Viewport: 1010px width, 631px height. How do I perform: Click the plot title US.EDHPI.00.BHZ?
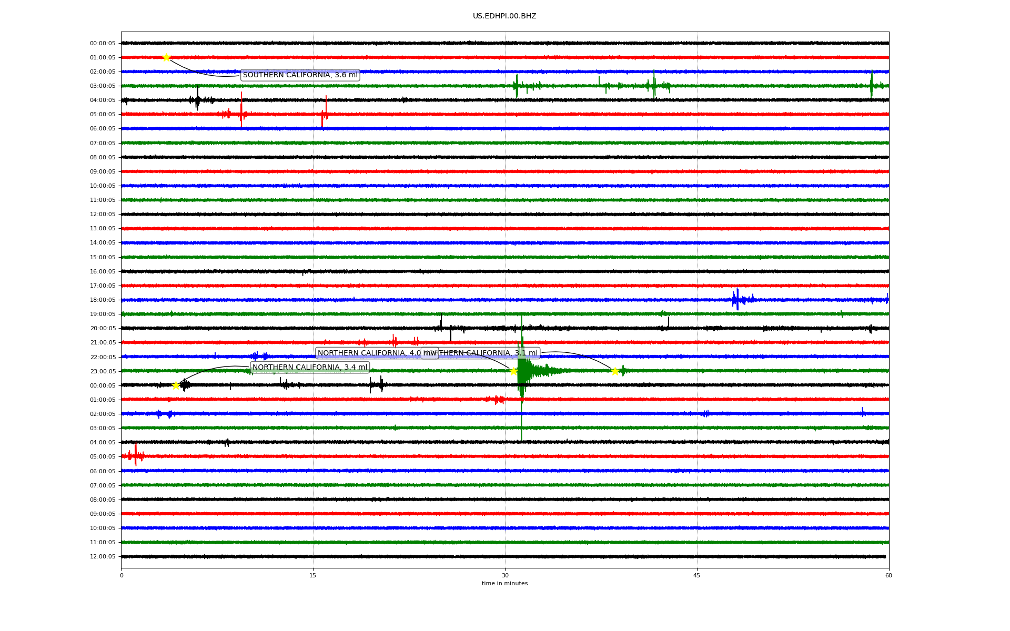coord(504,16)
